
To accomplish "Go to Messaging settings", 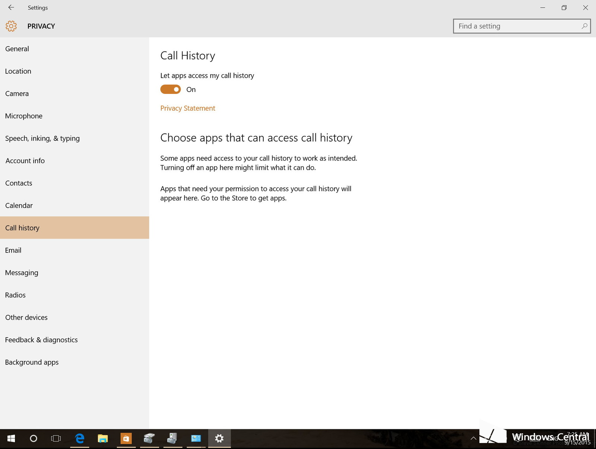I will click(74, 272).
